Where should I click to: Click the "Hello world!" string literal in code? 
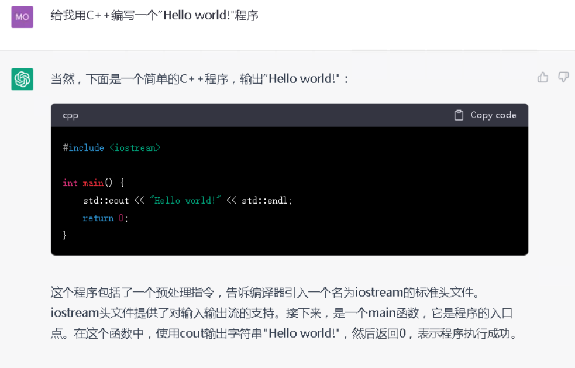(185, 200)
